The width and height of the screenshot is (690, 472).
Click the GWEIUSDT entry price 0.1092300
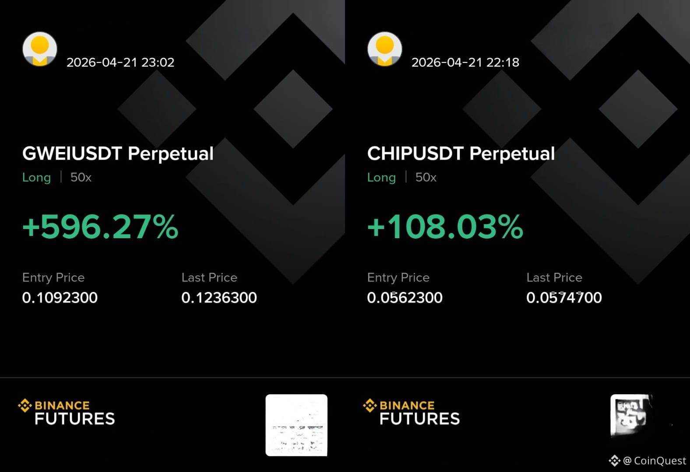pyautogui.click(x=60, y=298)
